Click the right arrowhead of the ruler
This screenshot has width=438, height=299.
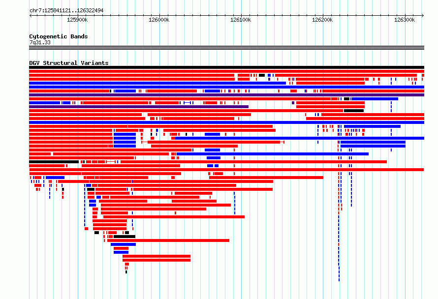[x=423, y=15]
